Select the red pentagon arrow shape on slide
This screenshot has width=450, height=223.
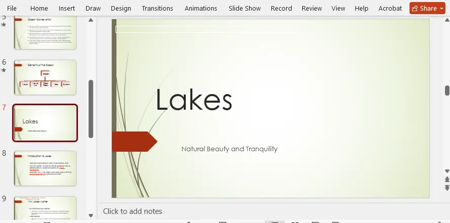tap(134, 142)
